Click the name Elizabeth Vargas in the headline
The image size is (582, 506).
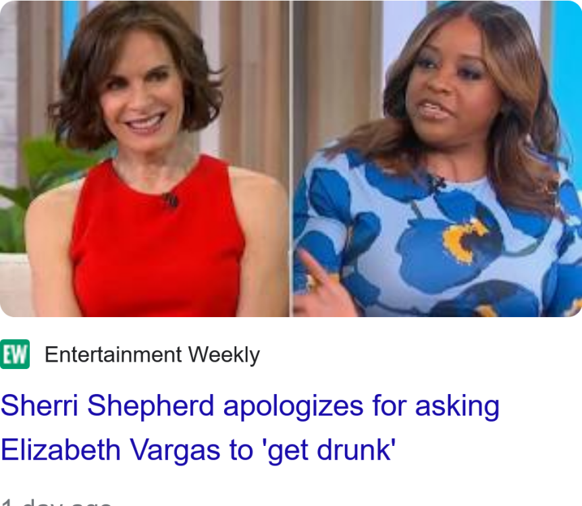pyautogui.click(x=112, y=450)
